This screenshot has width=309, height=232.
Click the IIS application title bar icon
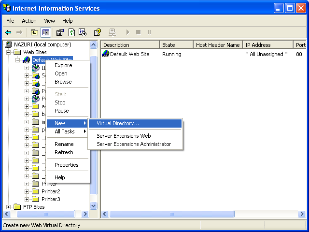(7, 8)
